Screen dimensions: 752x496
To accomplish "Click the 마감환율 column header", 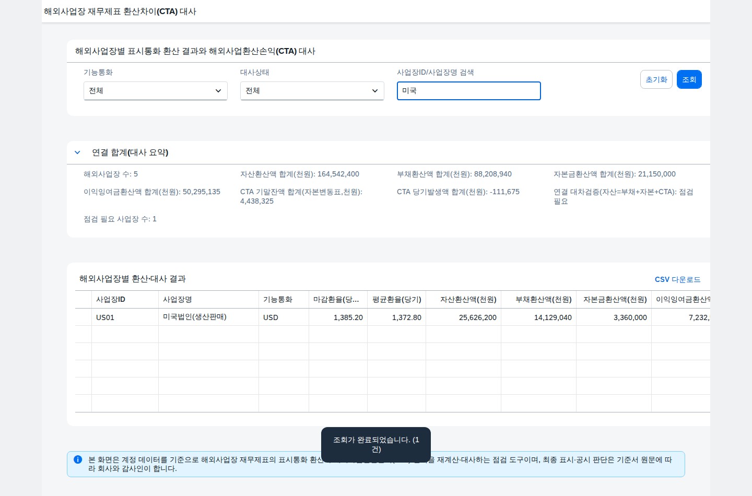I will (x=338, y=299).
